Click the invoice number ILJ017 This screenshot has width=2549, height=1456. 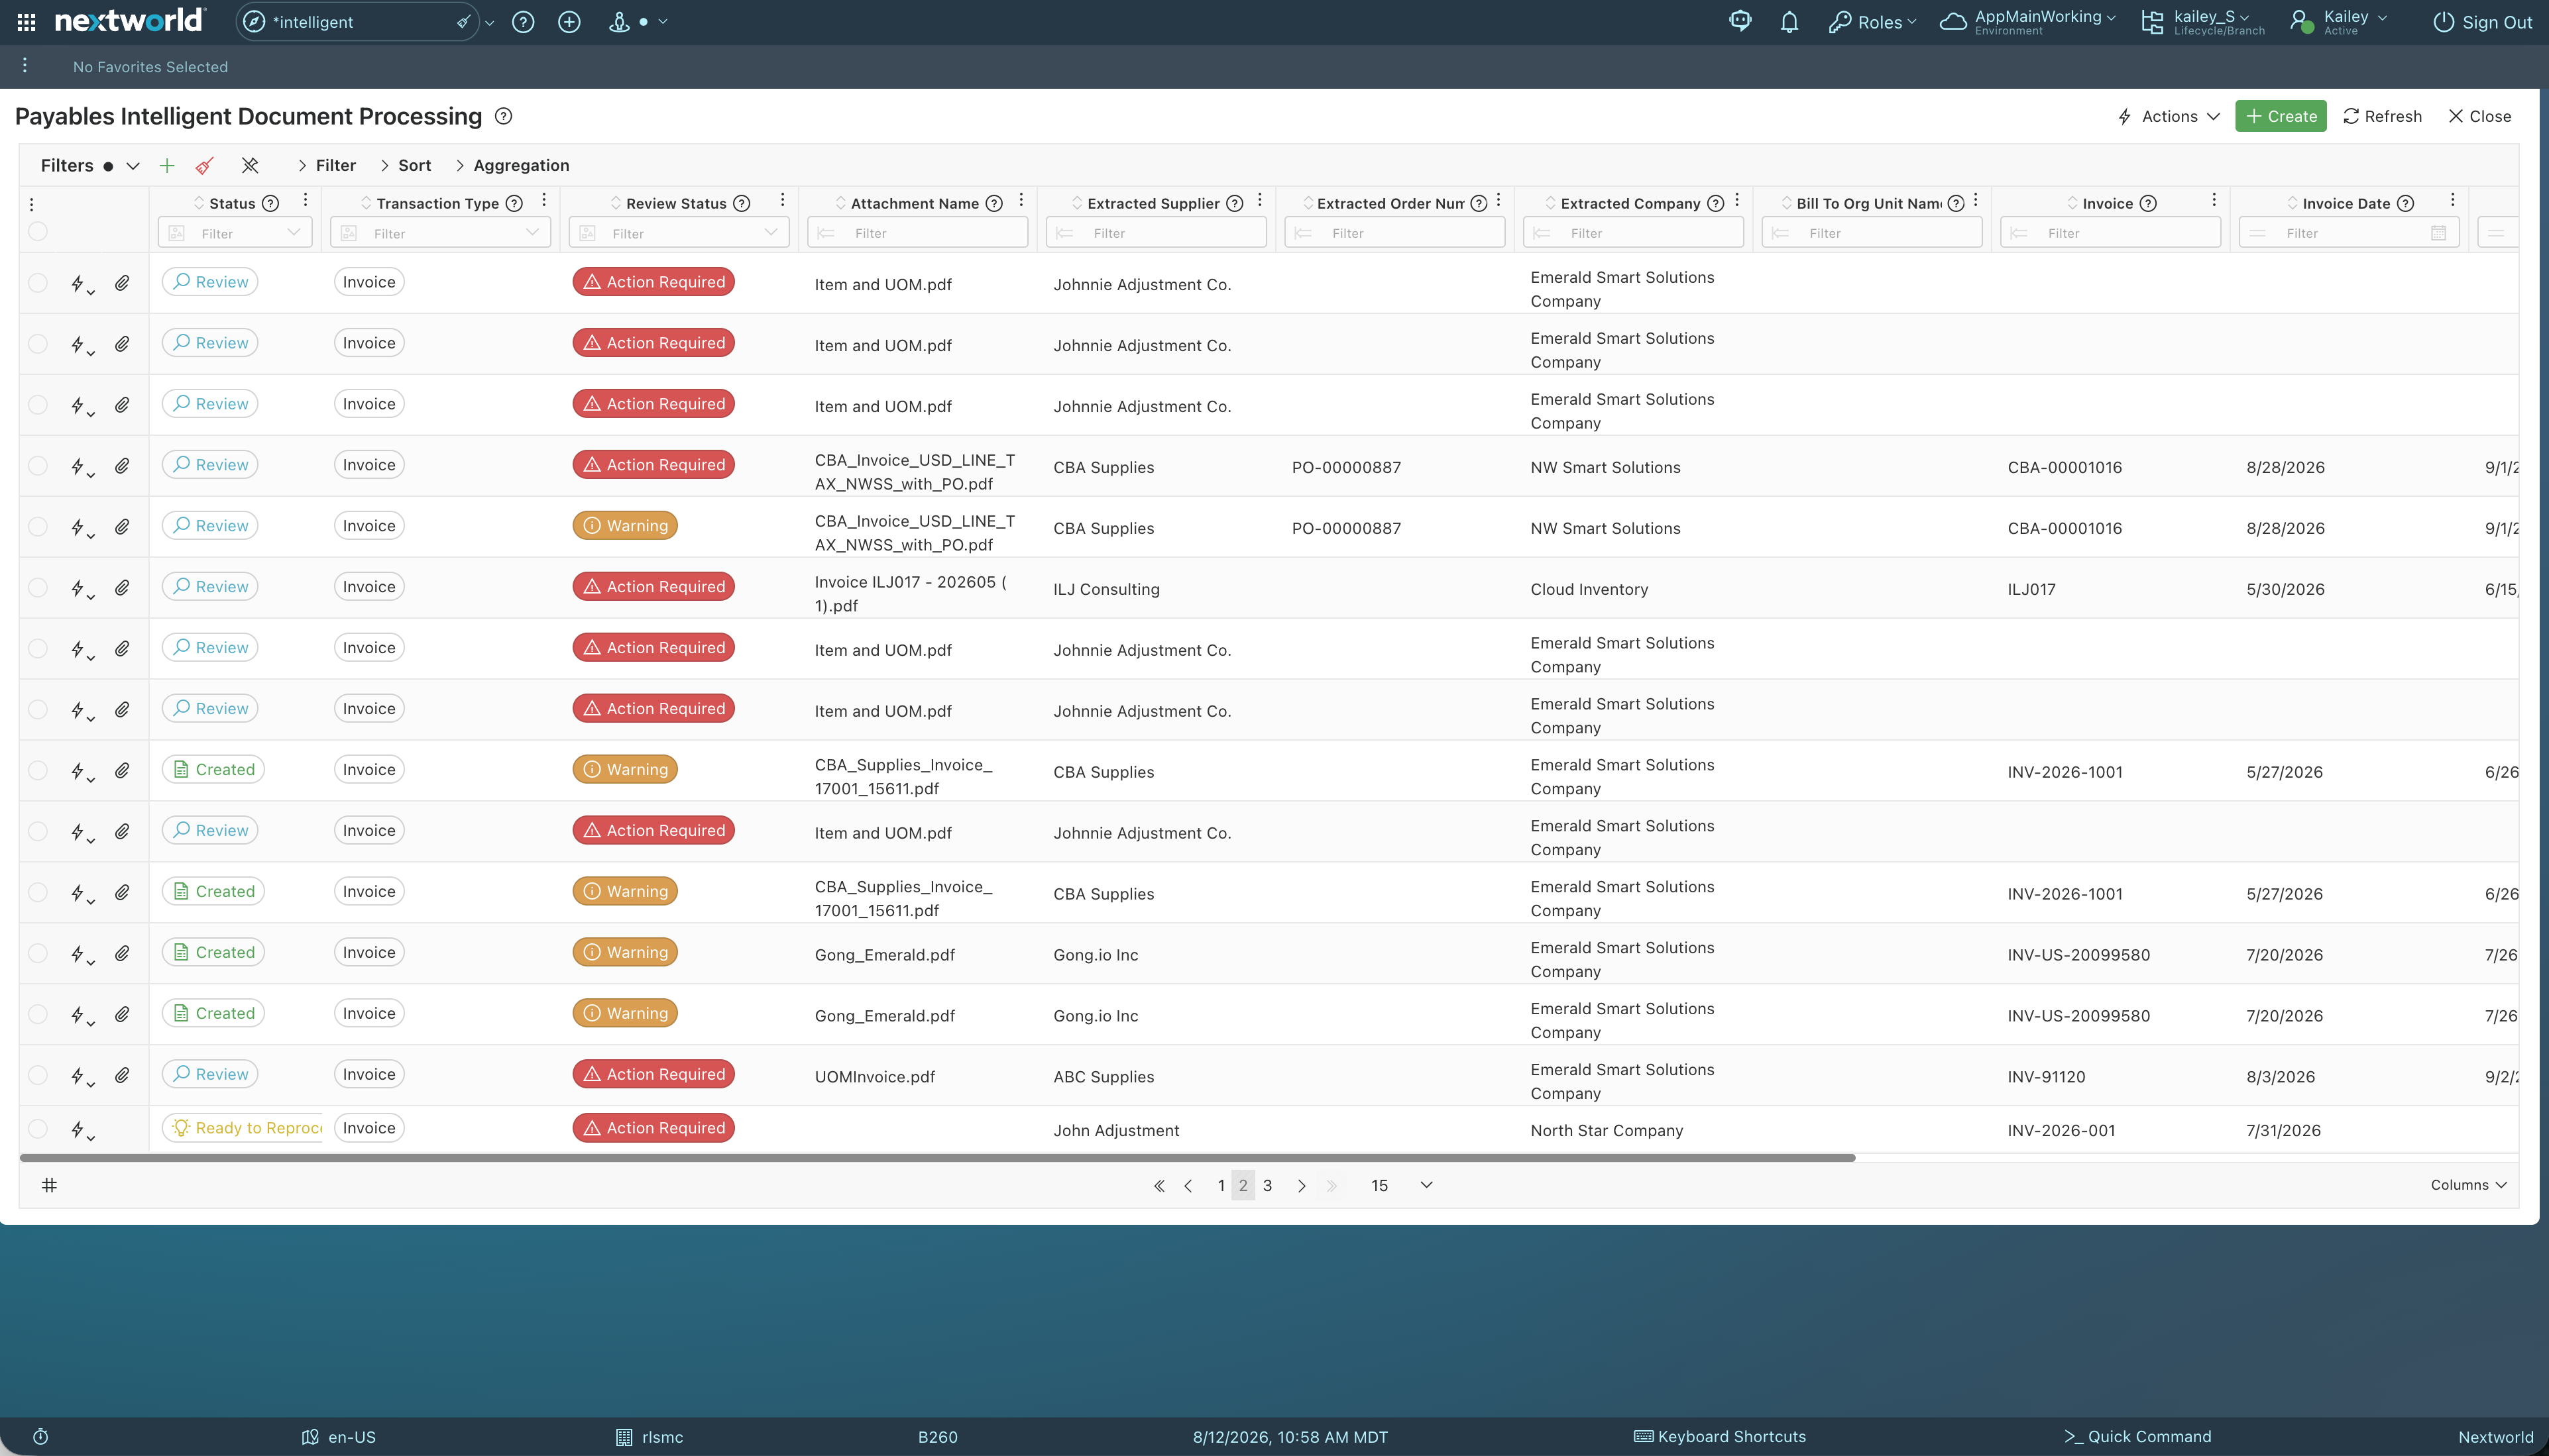(x=2032, y=590)
